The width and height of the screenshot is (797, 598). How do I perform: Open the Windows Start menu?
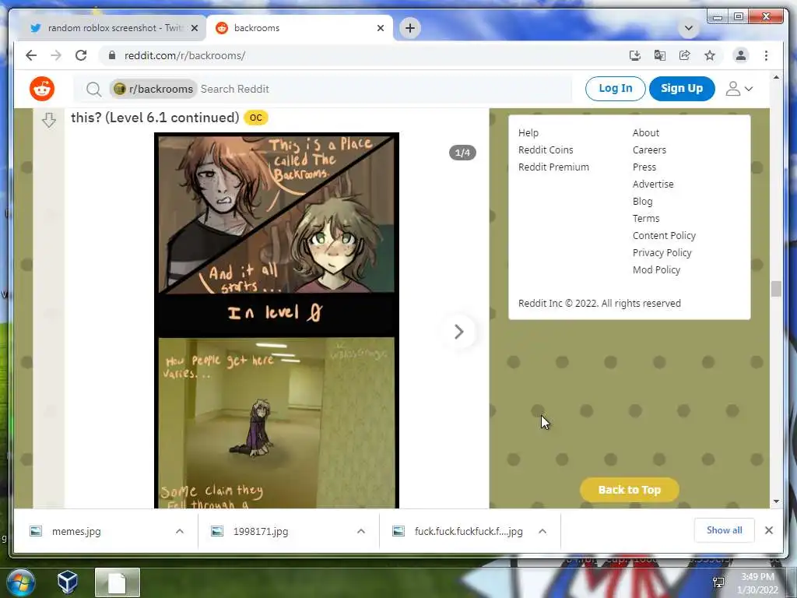pyautogui.click(x=21, y=582)
